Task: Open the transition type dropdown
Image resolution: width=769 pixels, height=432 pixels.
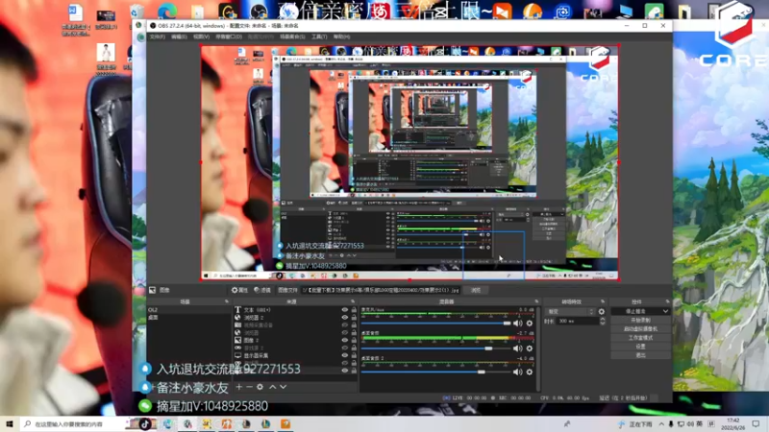Action: 571,311
